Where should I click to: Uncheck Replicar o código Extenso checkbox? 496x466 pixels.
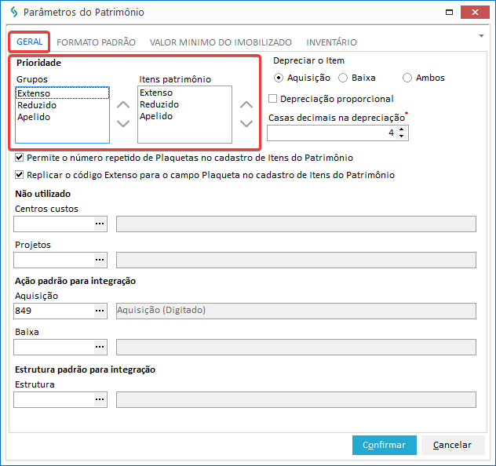click(x=20, y=175)
